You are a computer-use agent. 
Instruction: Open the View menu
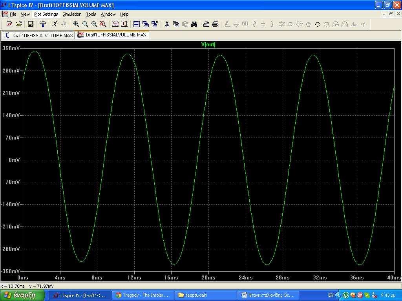[x=25, y=14]
